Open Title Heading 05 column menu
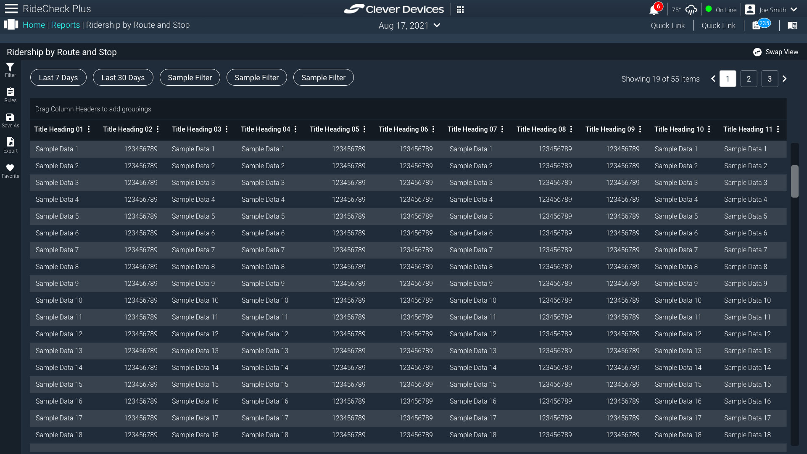This screenshot has height=454, width=807. (364, 129)
